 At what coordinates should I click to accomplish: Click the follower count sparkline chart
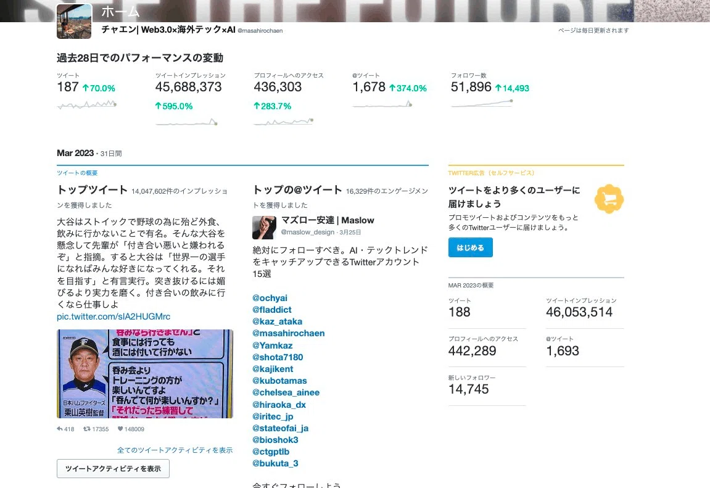coord(482,104)
